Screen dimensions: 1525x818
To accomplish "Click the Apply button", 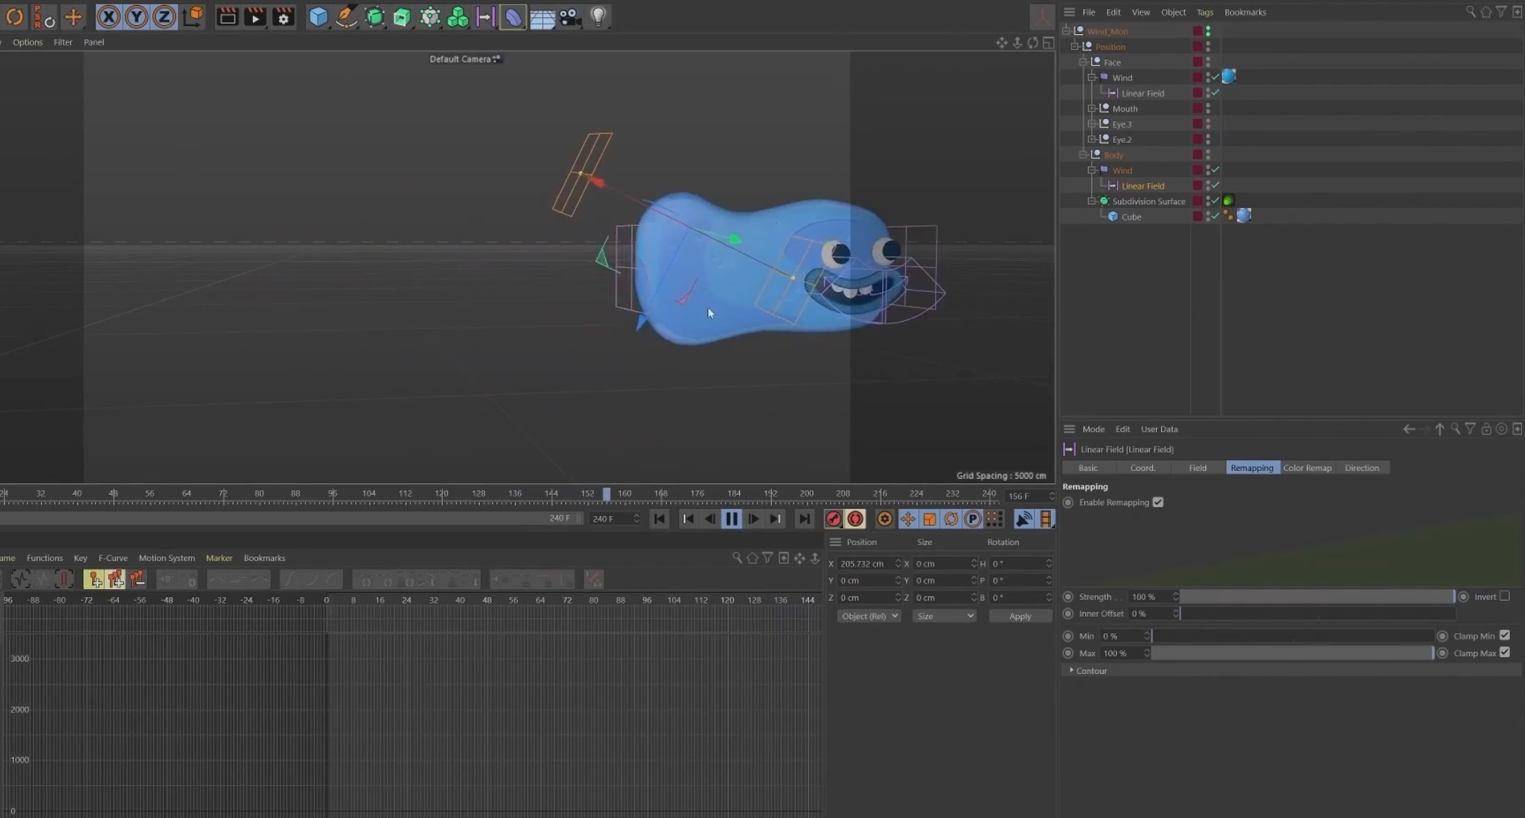I will click(x=1020, y=616).
